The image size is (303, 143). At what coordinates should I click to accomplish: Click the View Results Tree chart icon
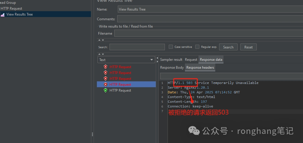click(2, 14)
